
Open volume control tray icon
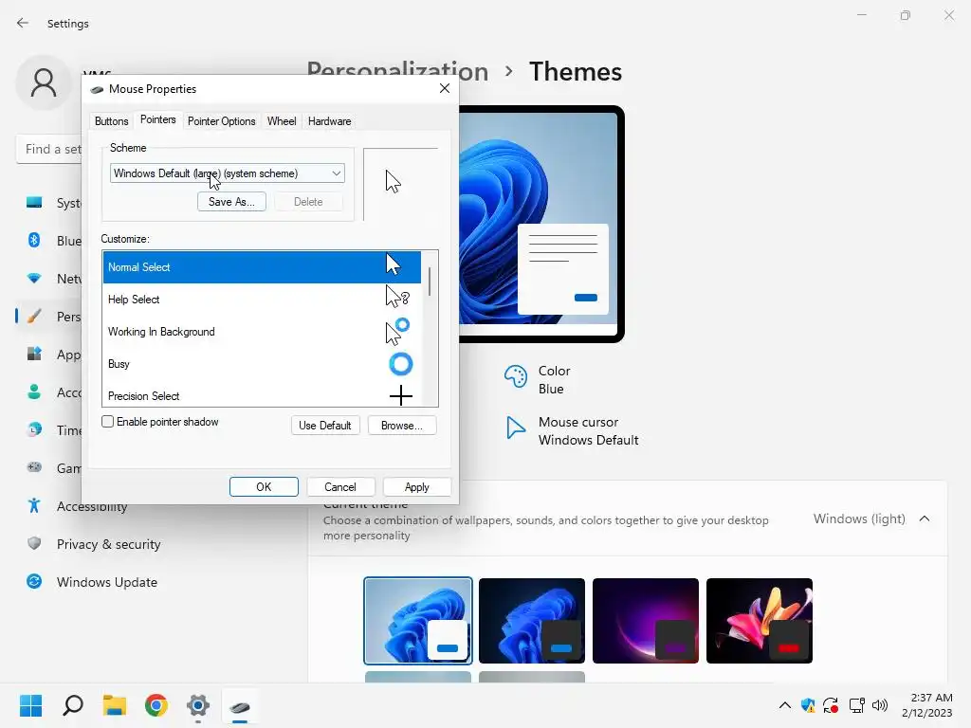coord(880,705)
